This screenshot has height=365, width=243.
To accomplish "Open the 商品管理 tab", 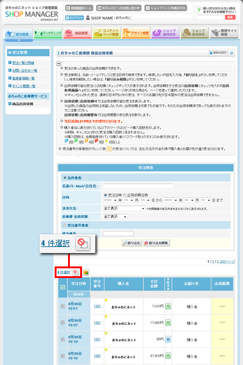I will tap(77, 33).
